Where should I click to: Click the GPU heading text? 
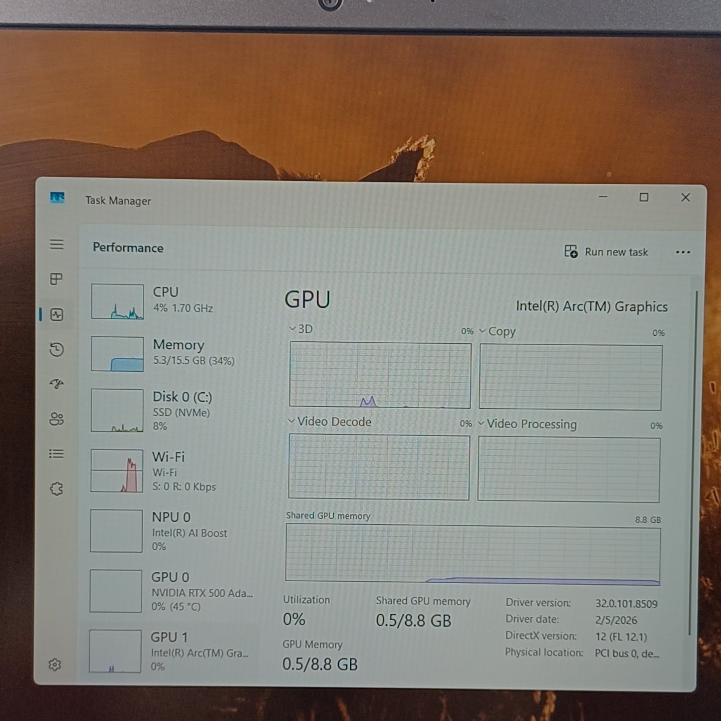pos(307,300)
